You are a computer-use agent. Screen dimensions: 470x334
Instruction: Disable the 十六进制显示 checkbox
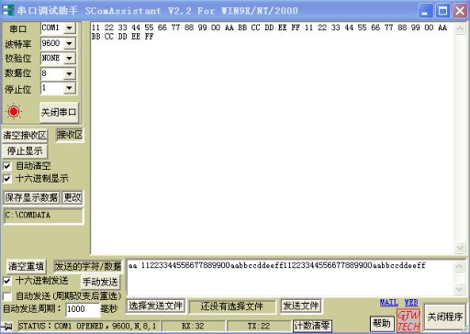click(7, 179)
